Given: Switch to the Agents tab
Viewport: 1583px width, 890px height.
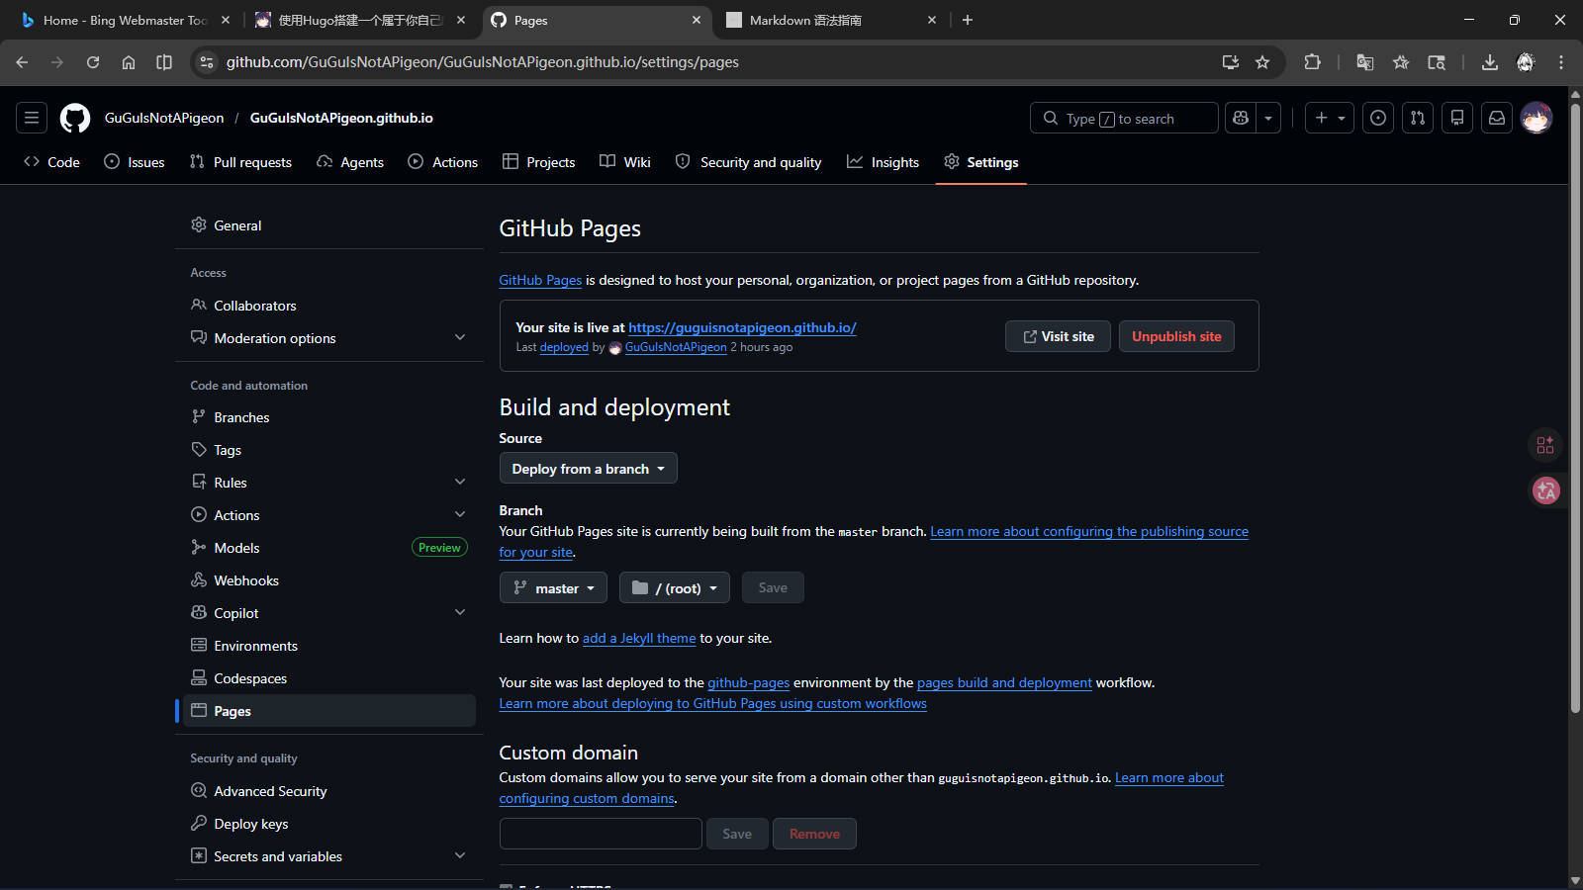Looking at the screenshot, I should coord(350,162).
